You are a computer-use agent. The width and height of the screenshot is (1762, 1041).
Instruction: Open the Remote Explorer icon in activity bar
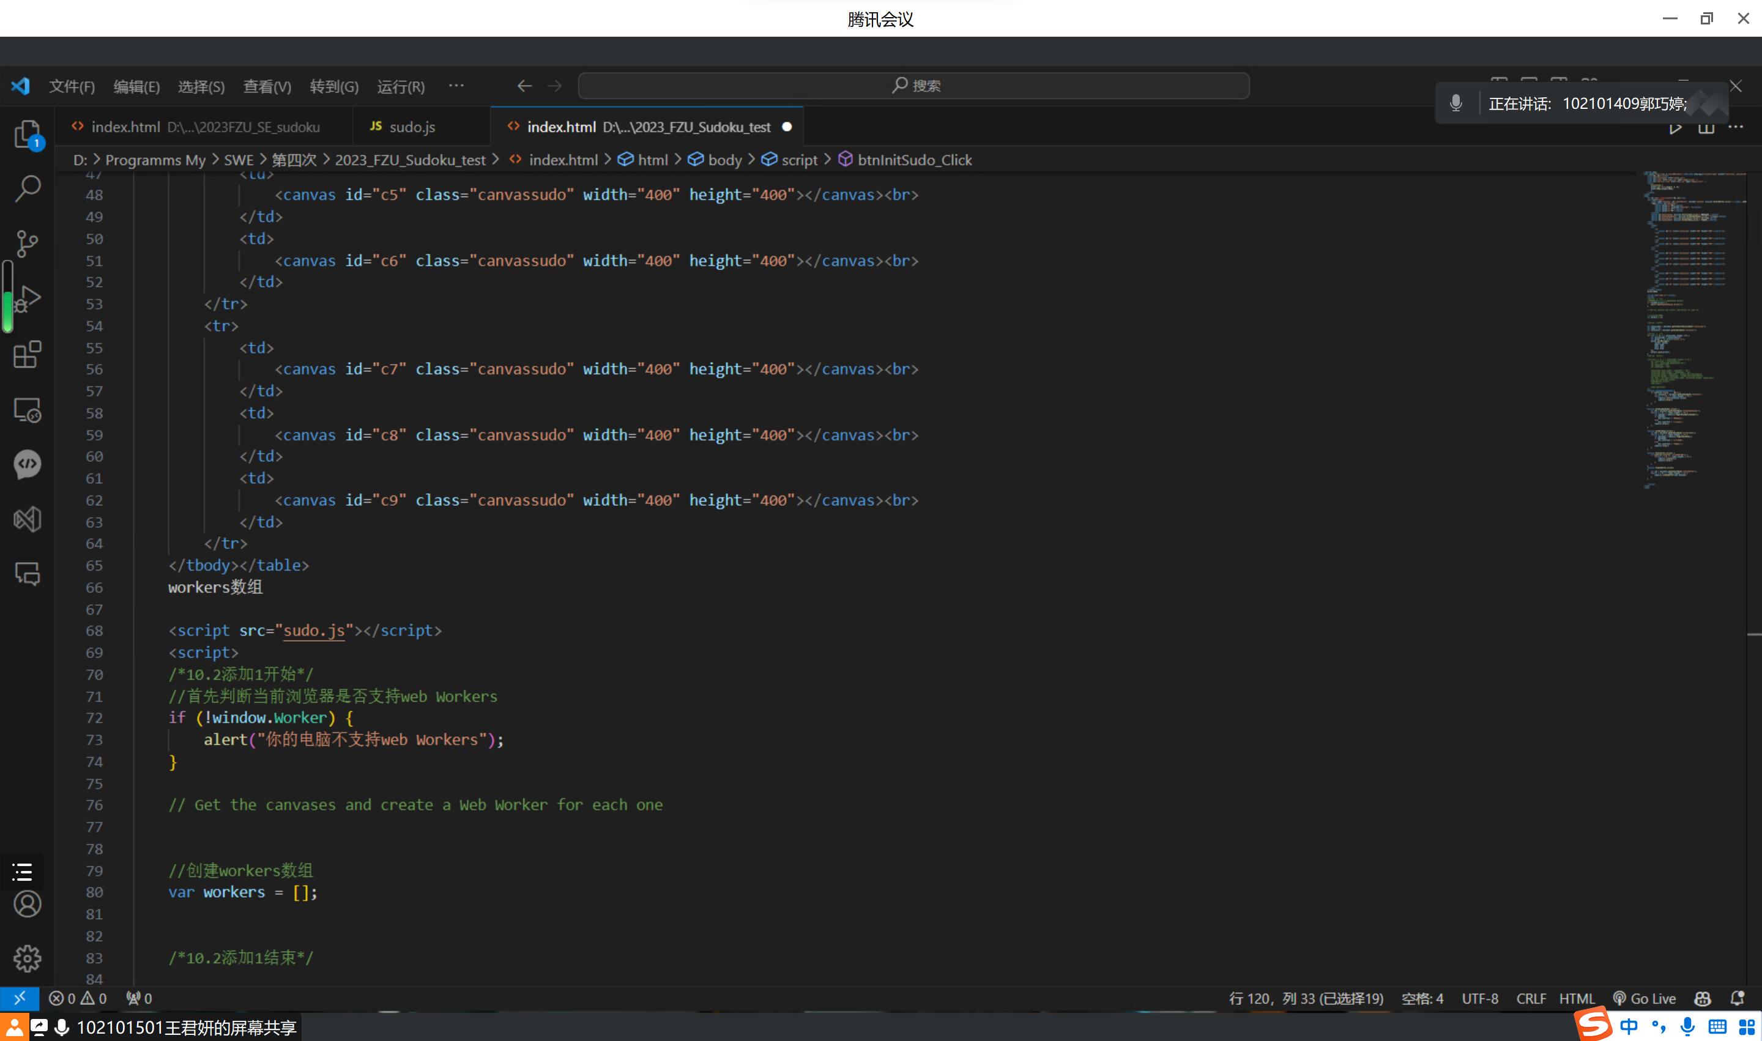pos(28,409)
